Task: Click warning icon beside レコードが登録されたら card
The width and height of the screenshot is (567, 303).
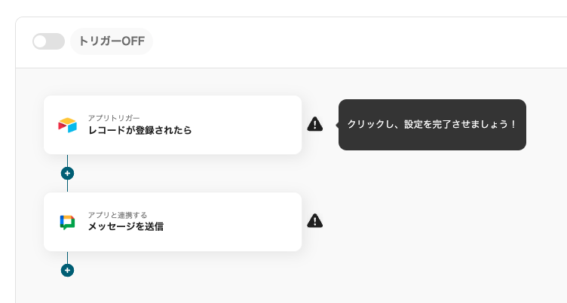Action: pyautogui.click(x=315, y=125)
